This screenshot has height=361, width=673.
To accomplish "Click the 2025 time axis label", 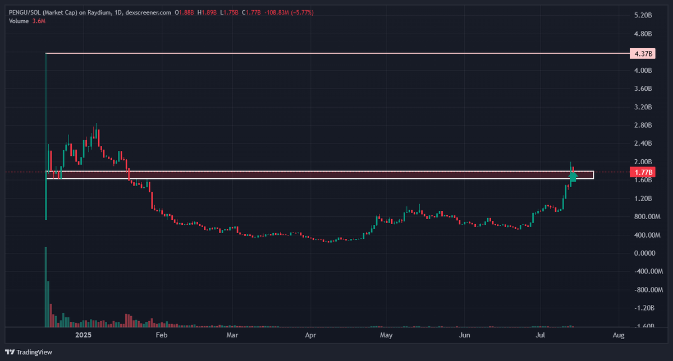I will [83, 335].
